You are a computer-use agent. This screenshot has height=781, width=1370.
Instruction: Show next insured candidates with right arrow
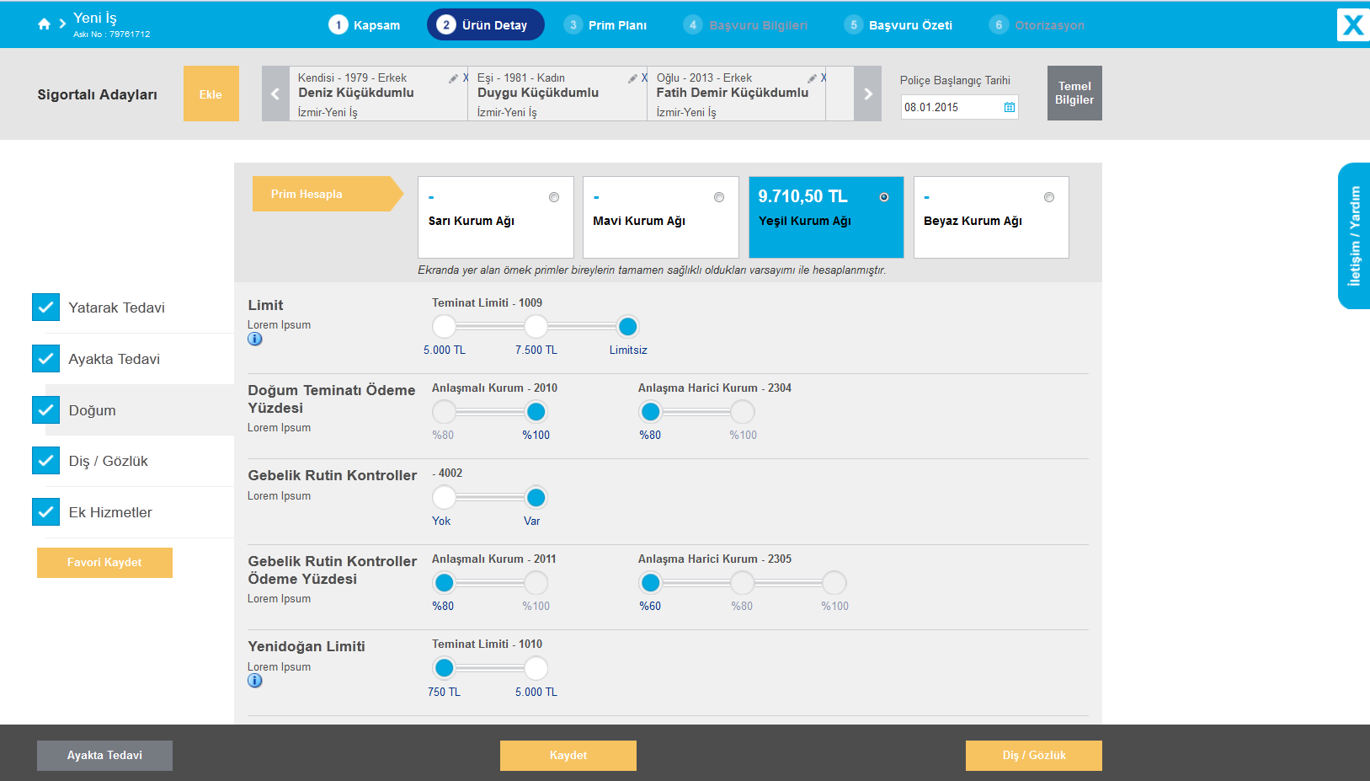pyautogui.click(x=868, y=94)
